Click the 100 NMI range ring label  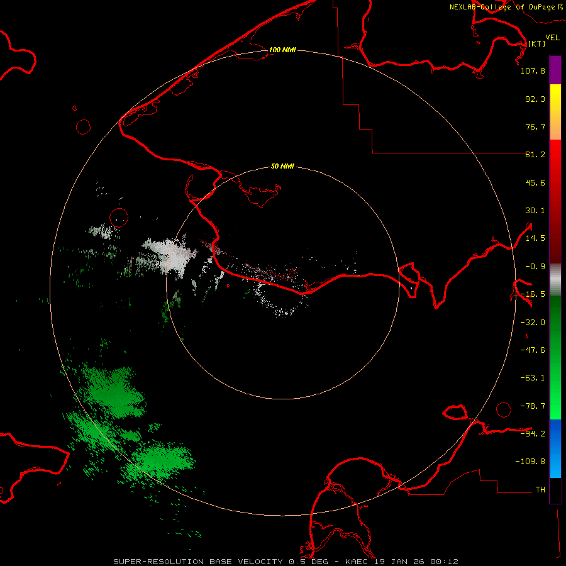click(x=282, y=50)
